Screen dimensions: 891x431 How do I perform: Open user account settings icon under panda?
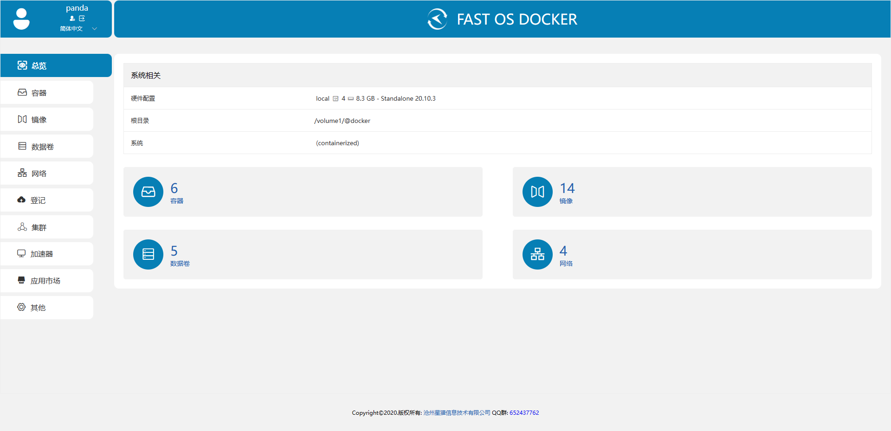click(x=72, y=19)
